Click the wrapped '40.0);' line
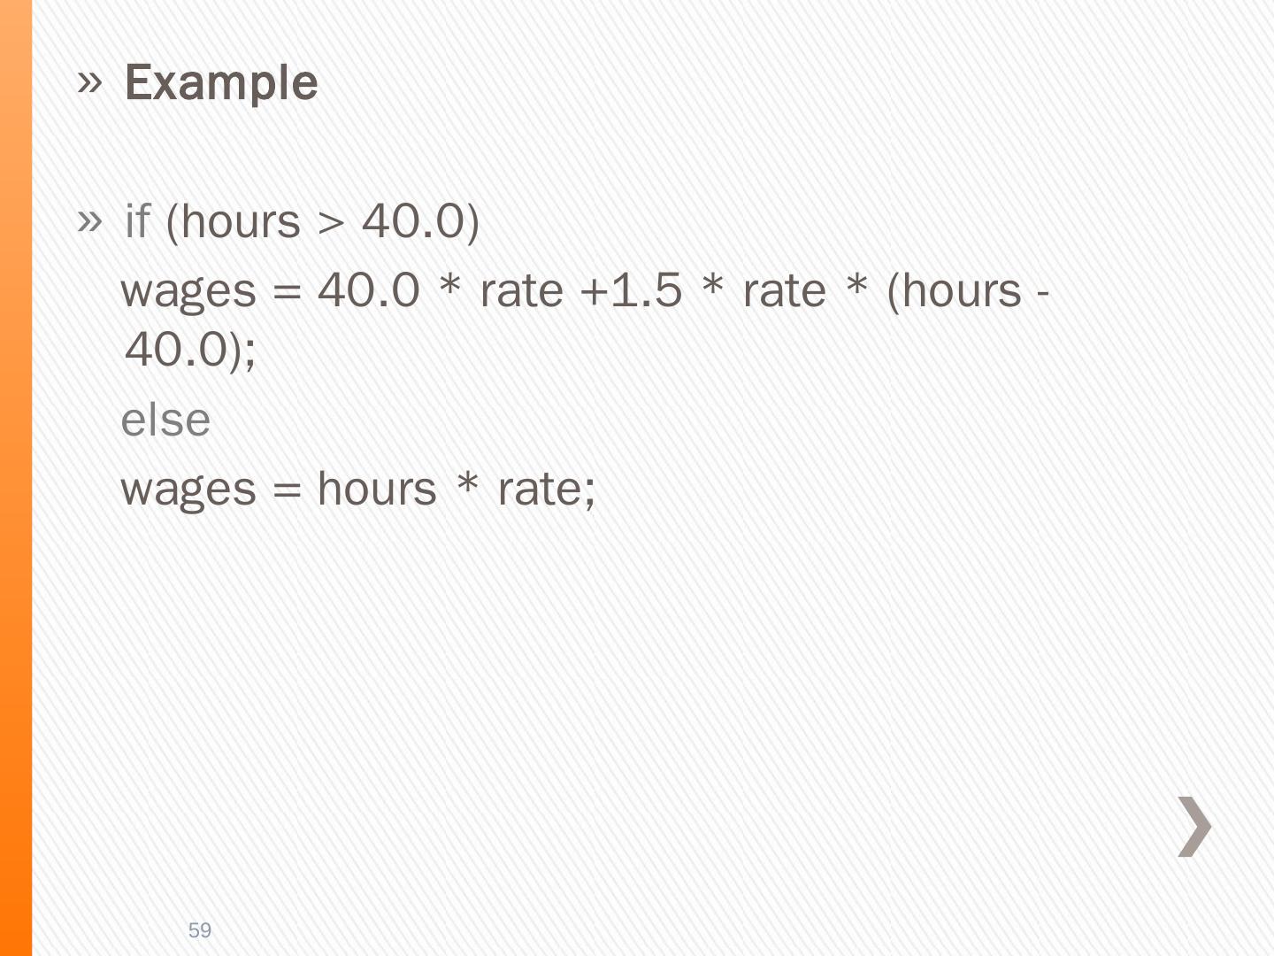The width and height of the screenshot is (1274, 956). click(189, 349)
